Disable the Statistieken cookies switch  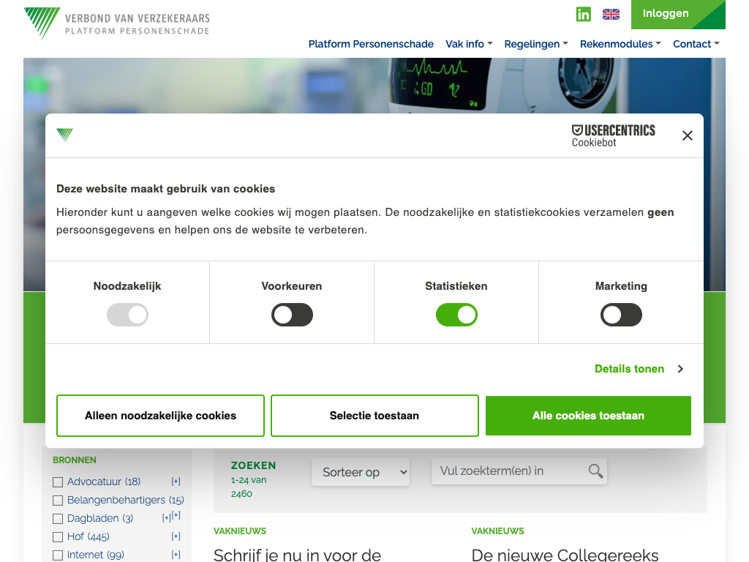pos(456,315)
